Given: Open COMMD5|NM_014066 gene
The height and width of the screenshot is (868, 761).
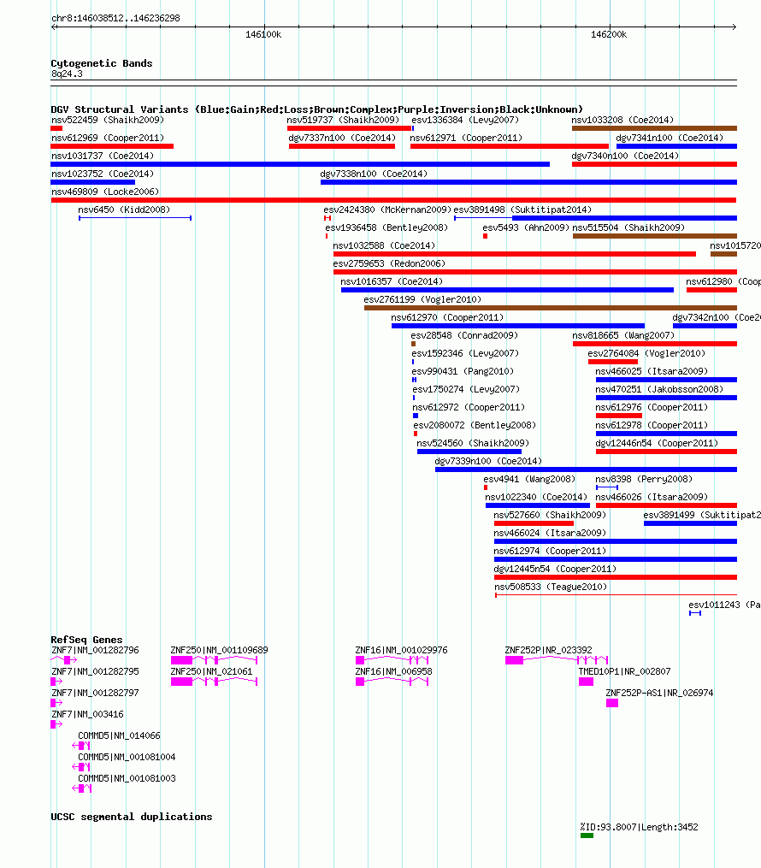Looking at the screenshot, I should click(119, 736).
